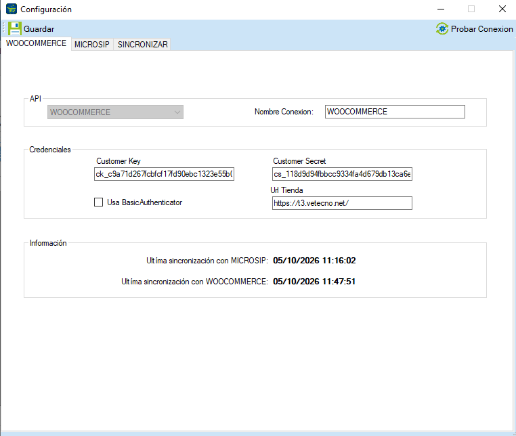Click the Configuración app icon in title bar
516x436 pixels.
coord(12,9)
